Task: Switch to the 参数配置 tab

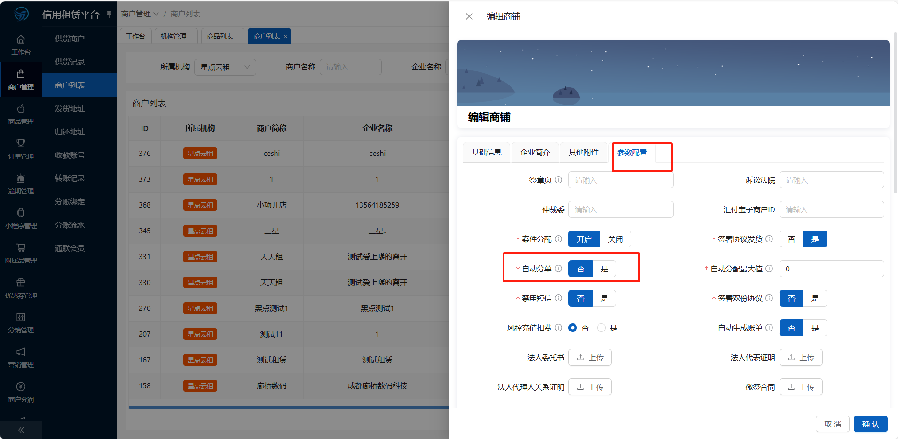Action: pyautogui.click(x=632, y=152)
